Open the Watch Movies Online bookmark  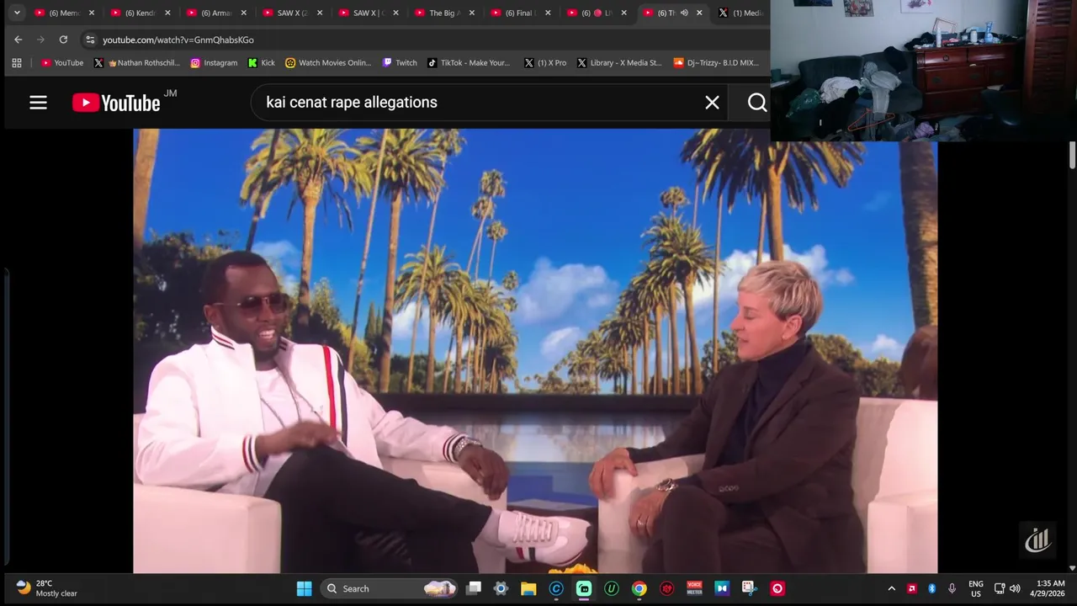click(328, 62)
